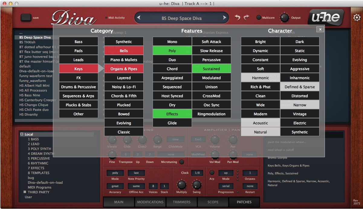This screenshot has height=209, width=363.
Task: Toggle the Harmonic character tag
Action: pyautogui.click(x=261, y=78)
